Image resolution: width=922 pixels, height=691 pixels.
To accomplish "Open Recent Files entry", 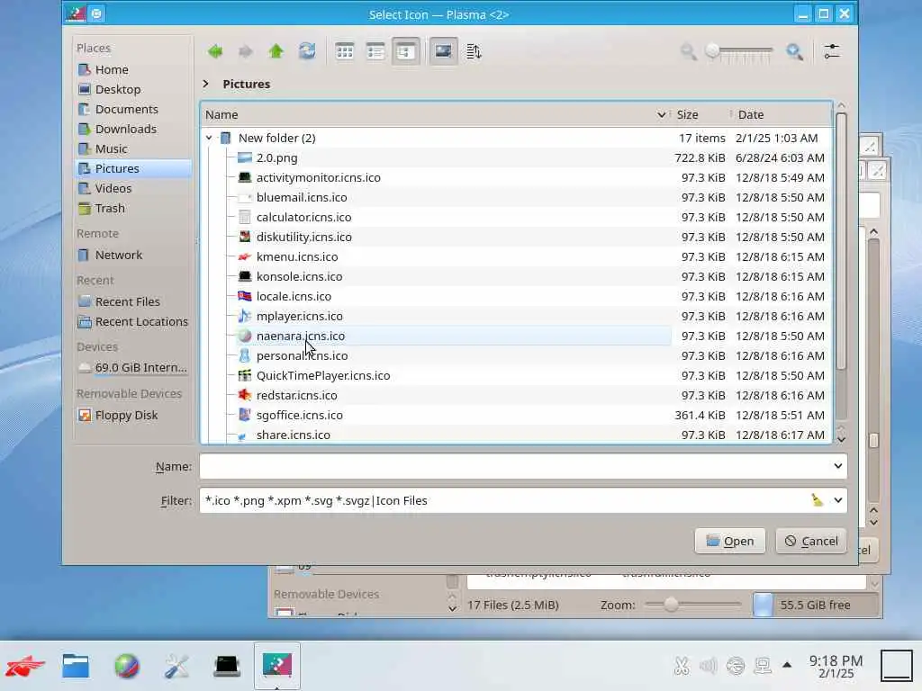I will point(133,301).
